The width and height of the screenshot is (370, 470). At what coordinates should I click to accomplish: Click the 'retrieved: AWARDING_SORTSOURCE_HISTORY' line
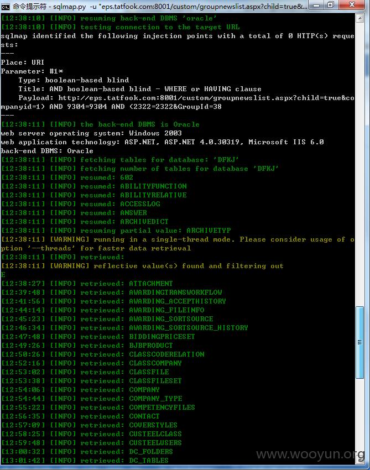pyautogui.click(x=124, y=328)
